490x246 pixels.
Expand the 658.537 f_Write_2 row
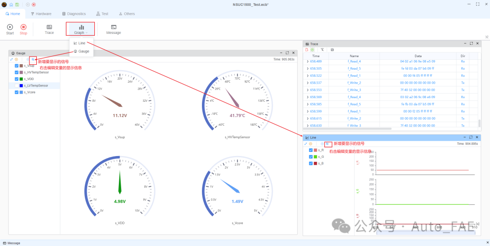tap(308, 83)
